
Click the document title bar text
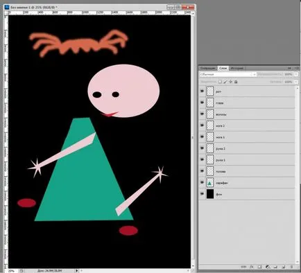pos(34,7)
